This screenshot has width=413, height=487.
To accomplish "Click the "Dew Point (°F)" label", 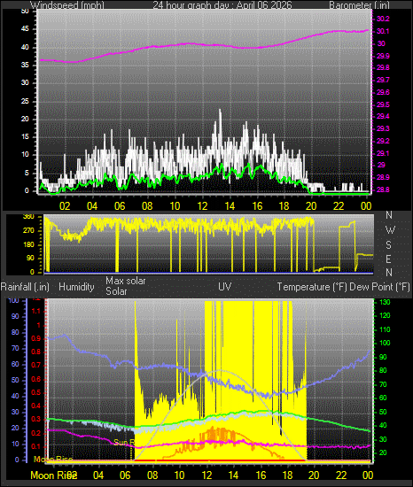I will tap(379, 287).
